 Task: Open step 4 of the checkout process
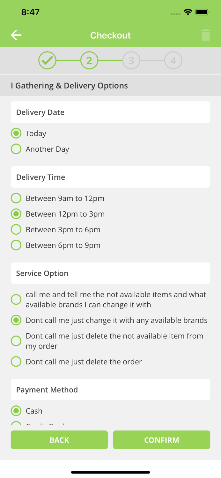pyautogui.click(x=173, y=60)
